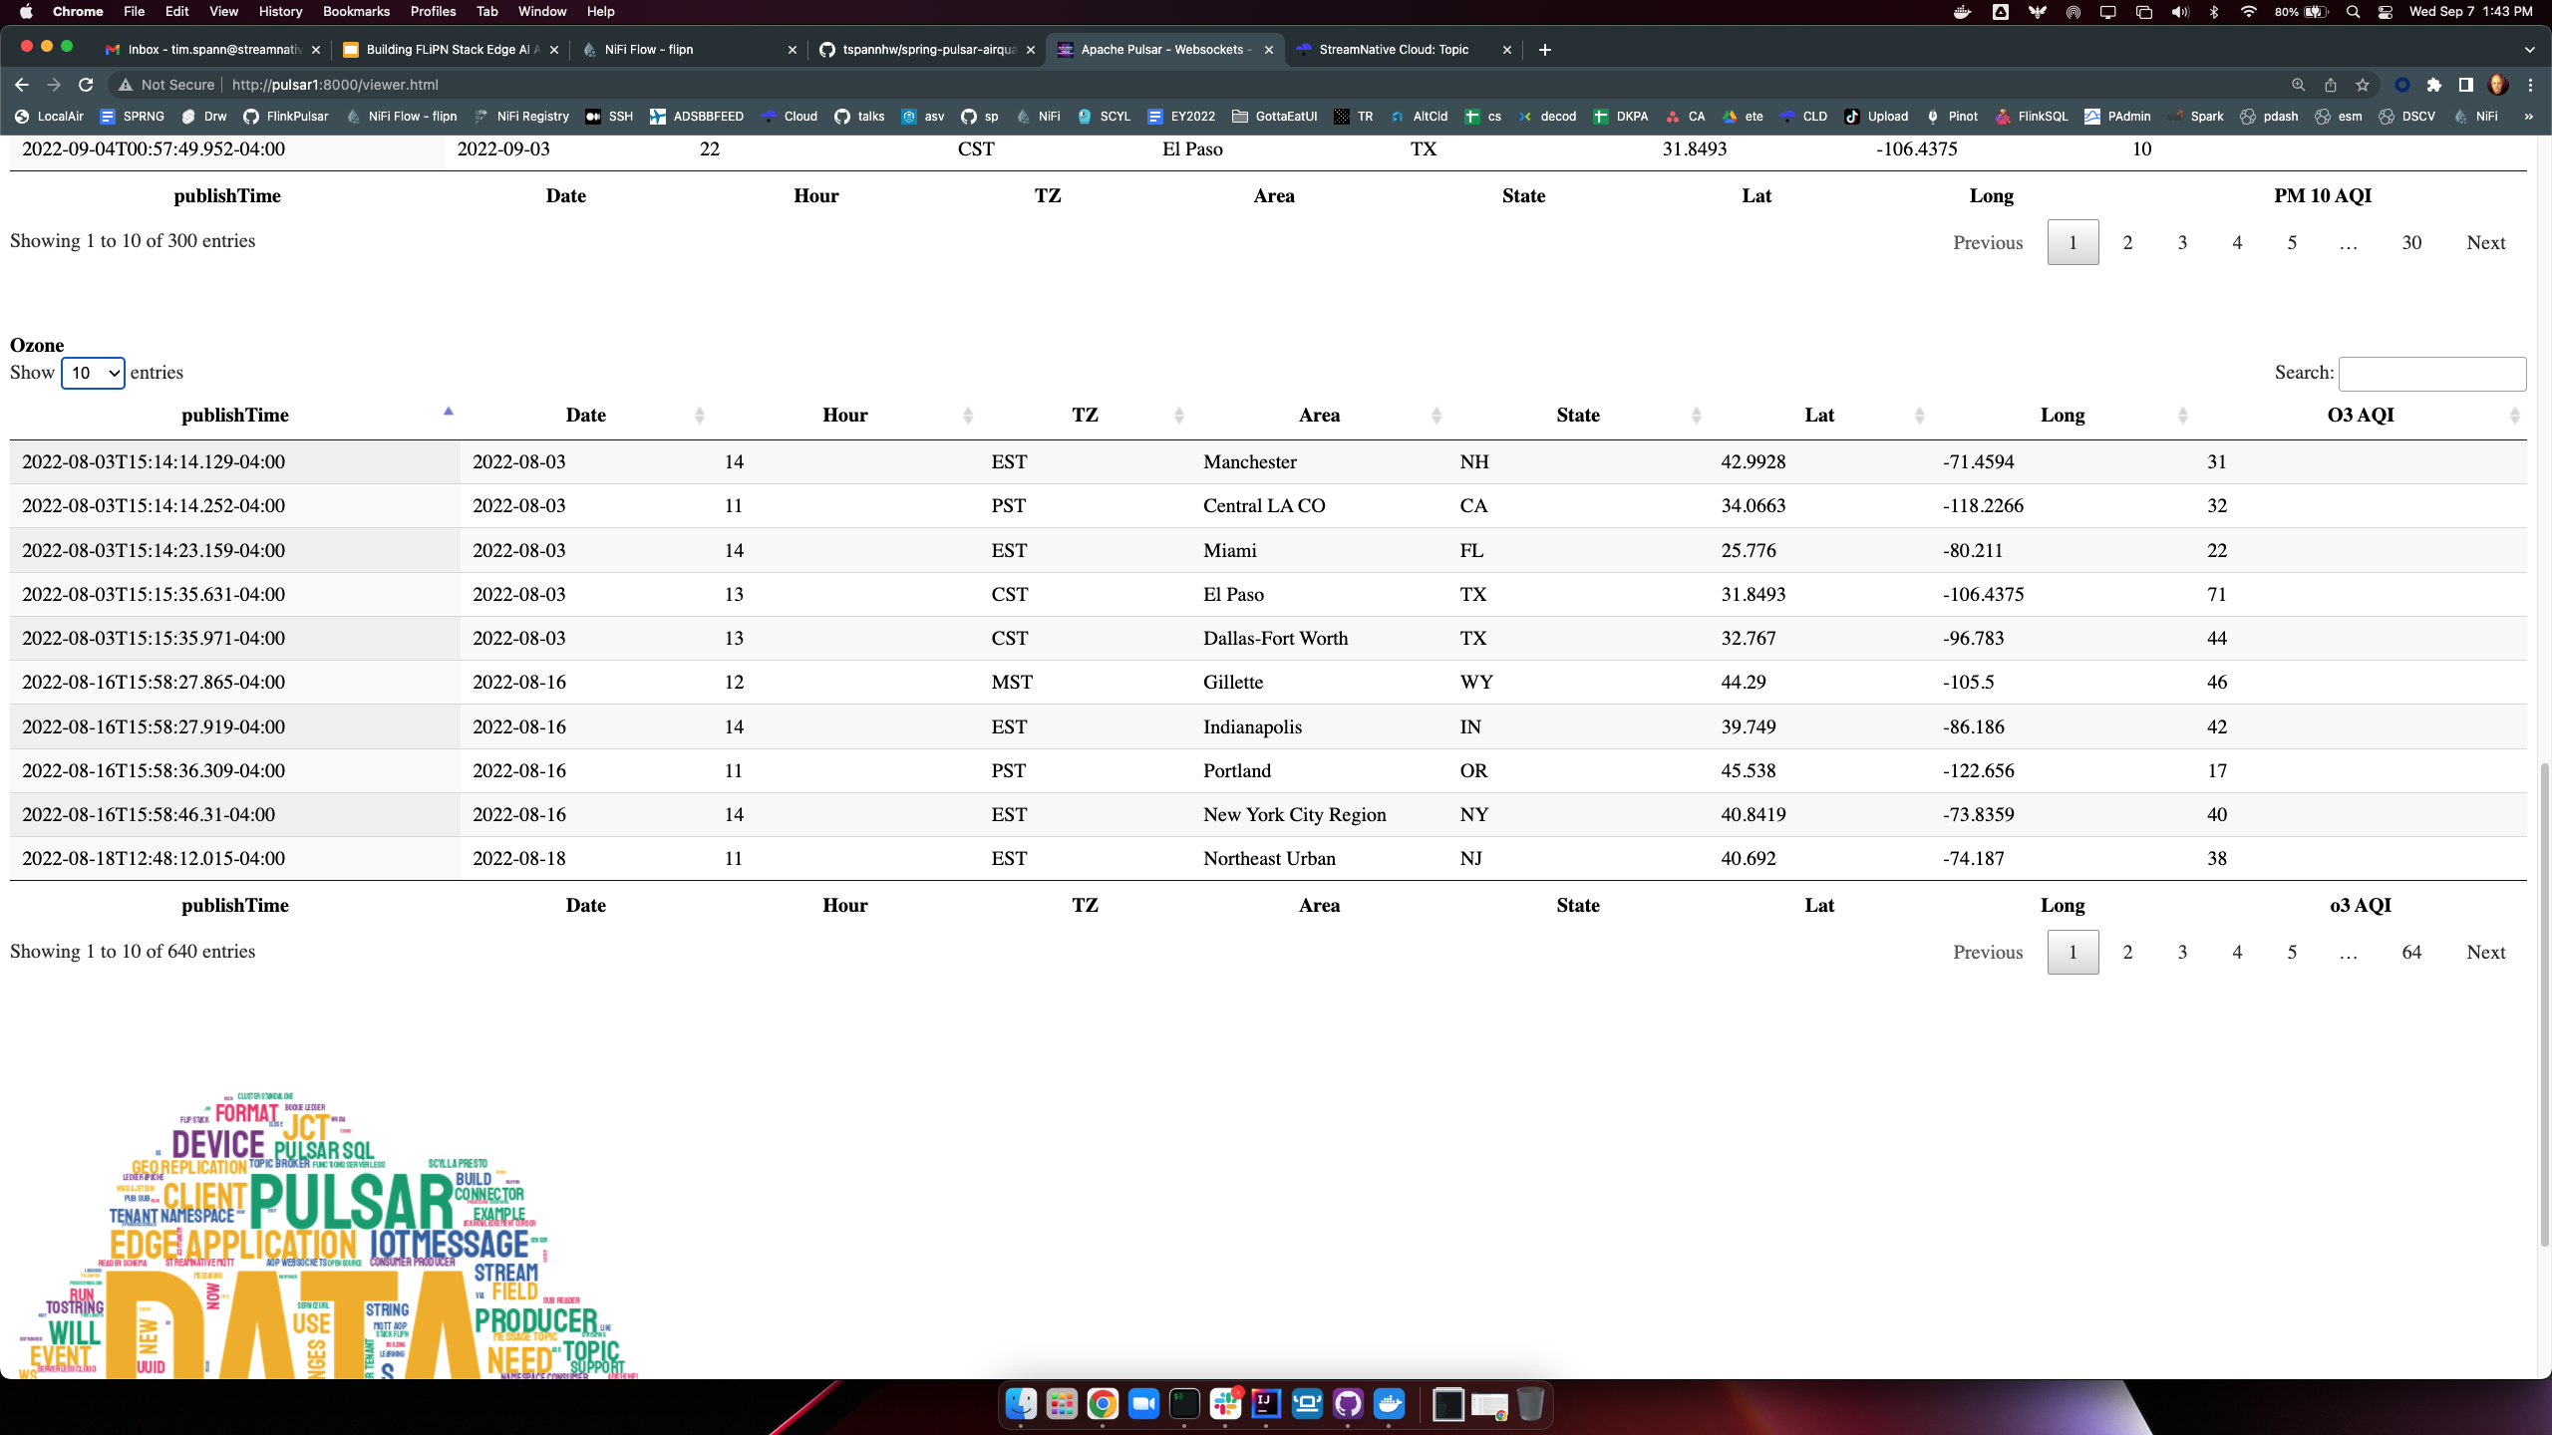Launch Slack from the dock

pos(1225,1405)
